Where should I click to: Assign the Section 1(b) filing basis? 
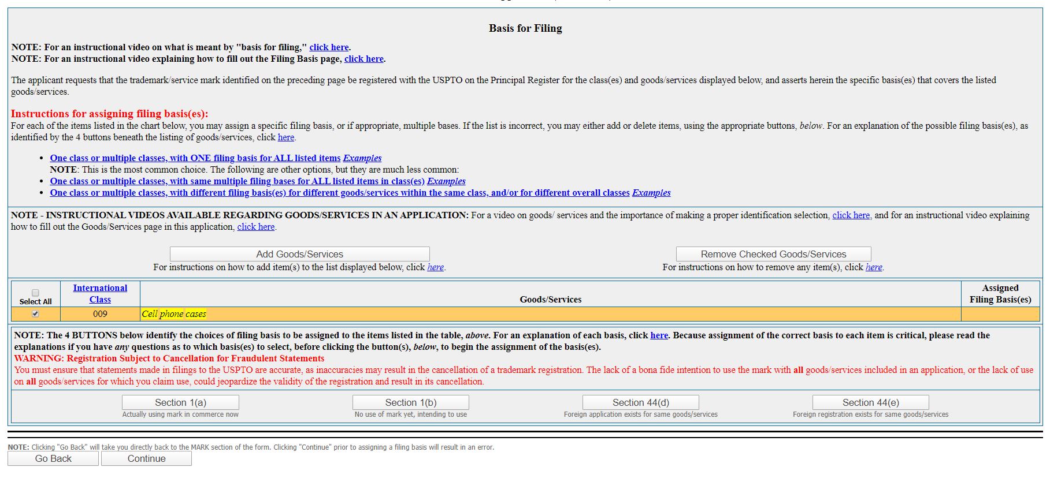[x=411, y=402]
